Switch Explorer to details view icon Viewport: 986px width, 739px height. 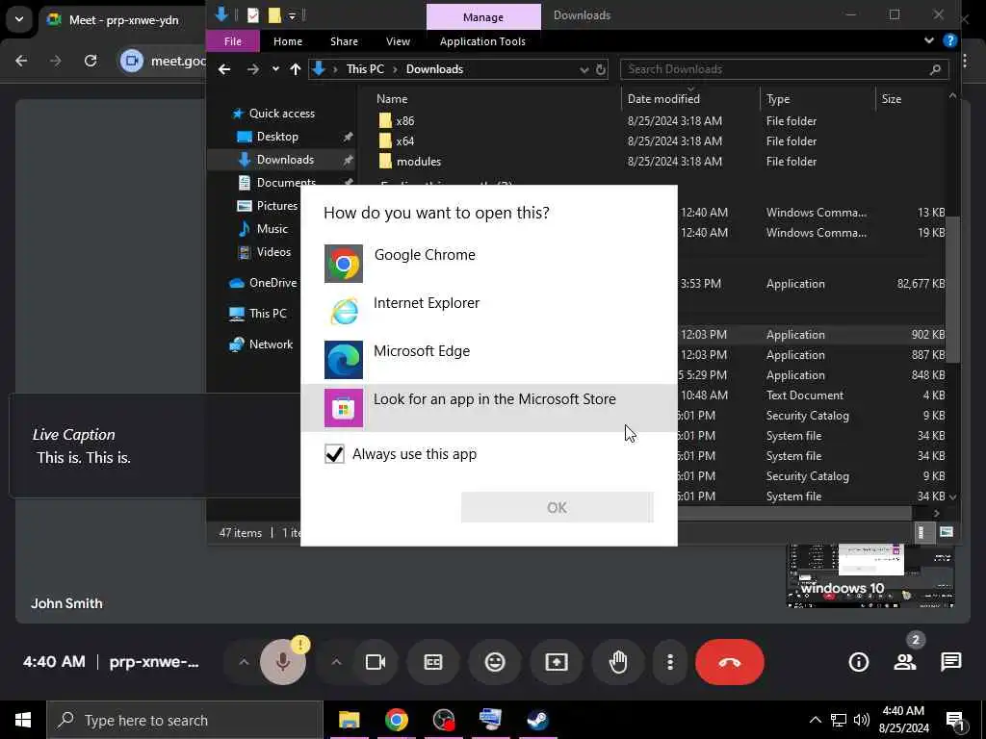click(x=921, y=532)
